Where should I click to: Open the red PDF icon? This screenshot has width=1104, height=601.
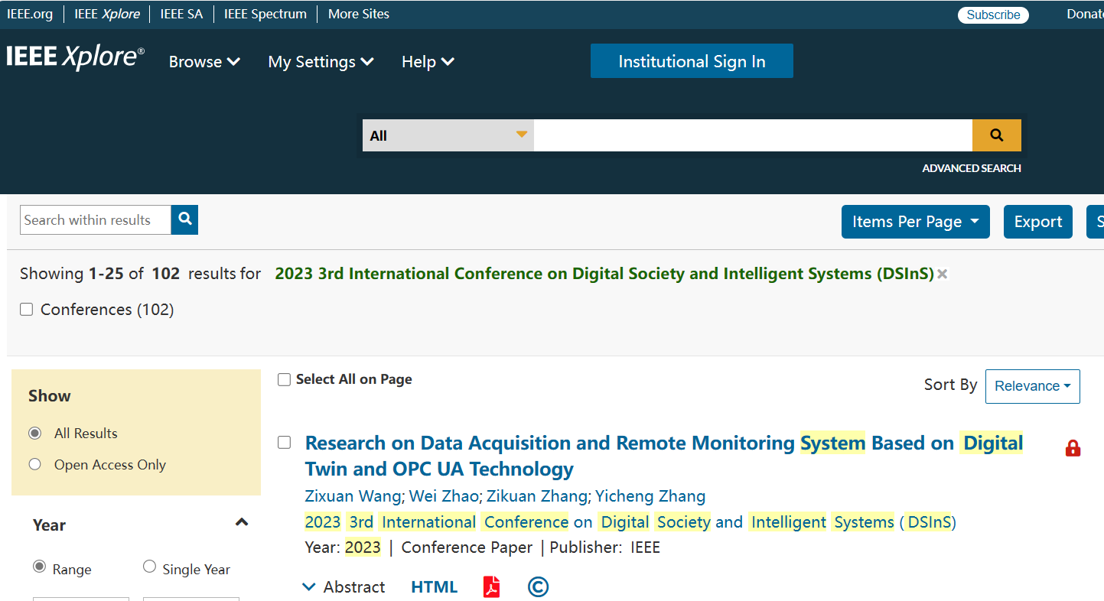(491, 587)
